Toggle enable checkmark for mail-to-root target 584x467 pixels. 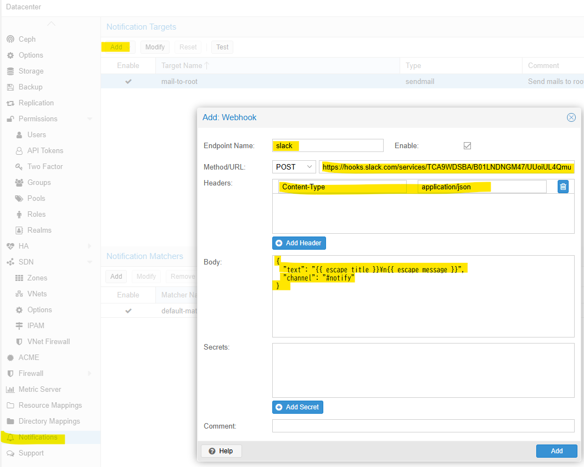tap(128, 81)
